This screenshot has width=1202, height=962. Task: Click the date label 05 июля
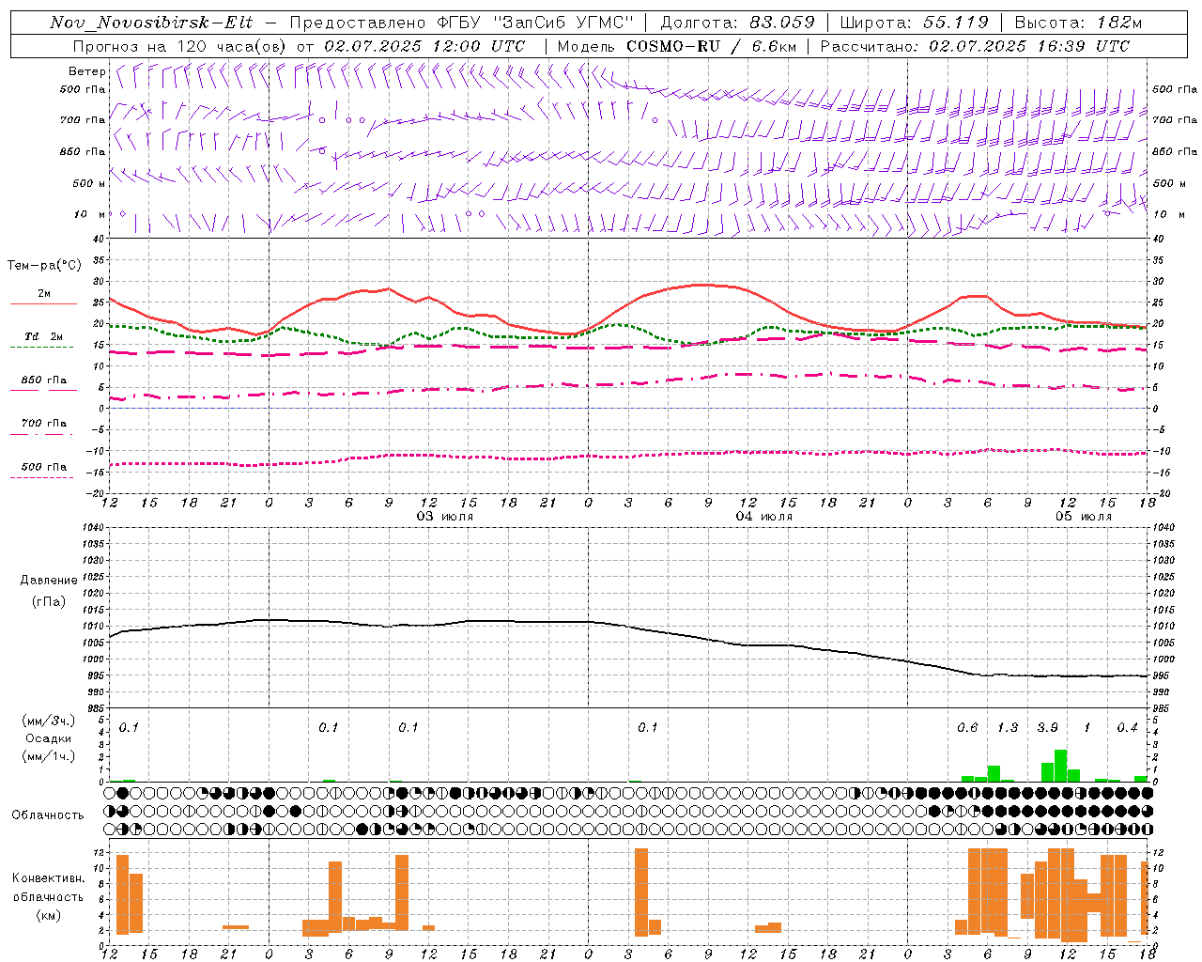tap(1083, 517)
